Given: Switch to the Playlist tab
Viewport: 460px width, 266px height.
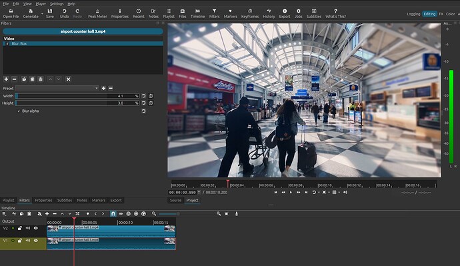Looking at the screenshot, I should click(x=8, y=200).
